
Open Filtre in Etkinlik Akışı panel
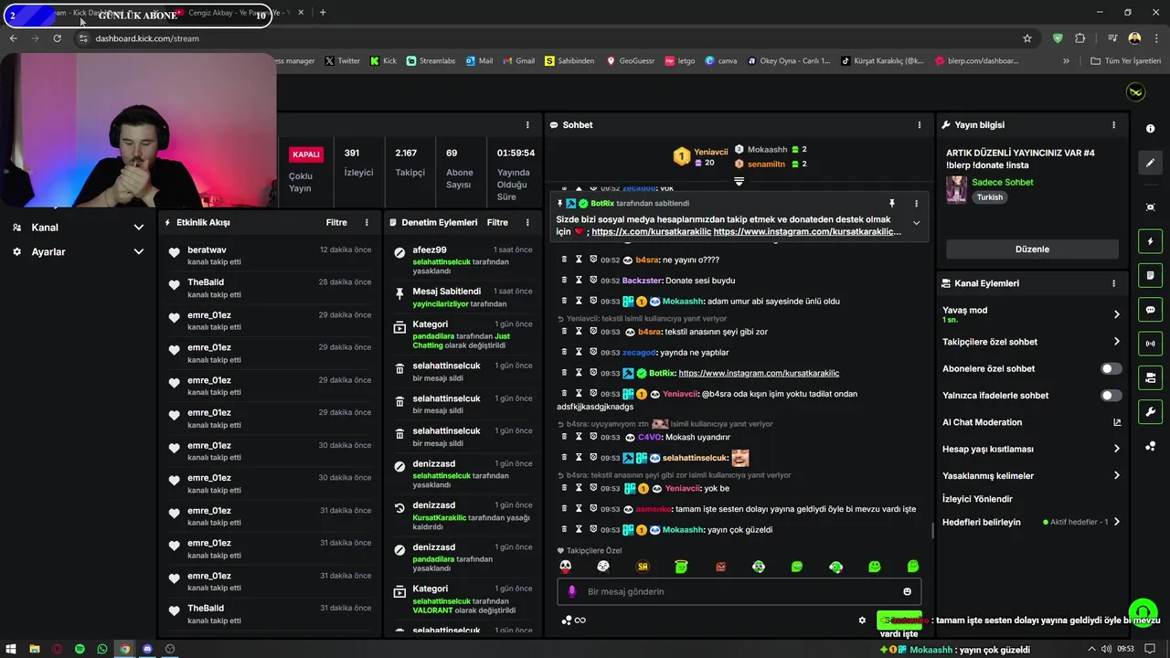tap(336, 222)
